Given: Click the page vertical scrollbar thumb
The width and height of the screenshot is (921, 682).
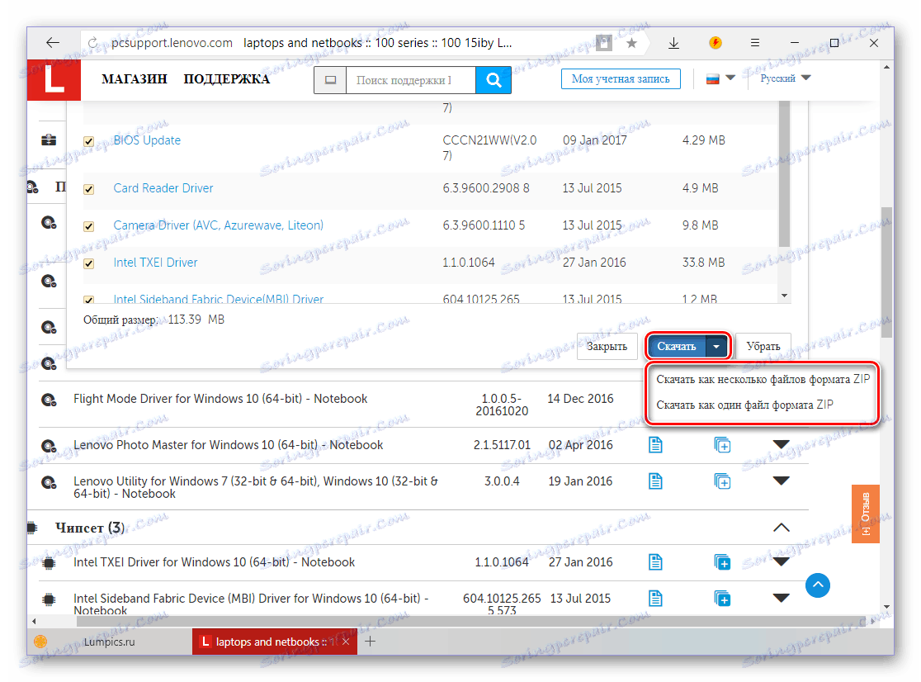Looking at the screenshot, I should click(886, 272).
